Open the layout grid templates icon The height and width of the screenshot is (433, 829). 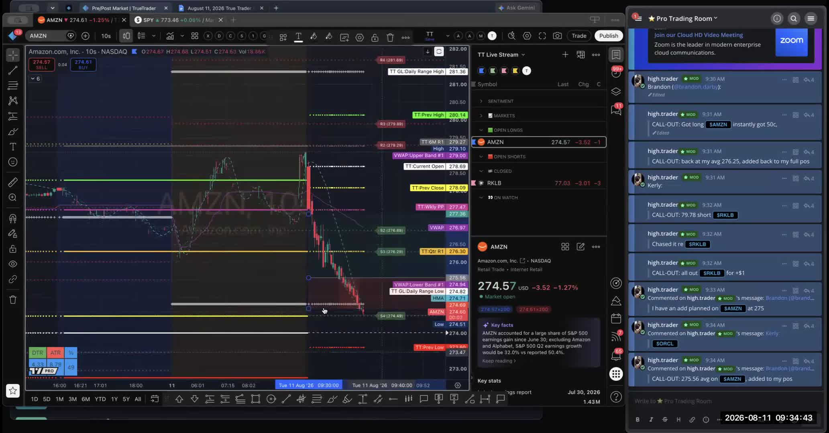click(x=195, y=36)
